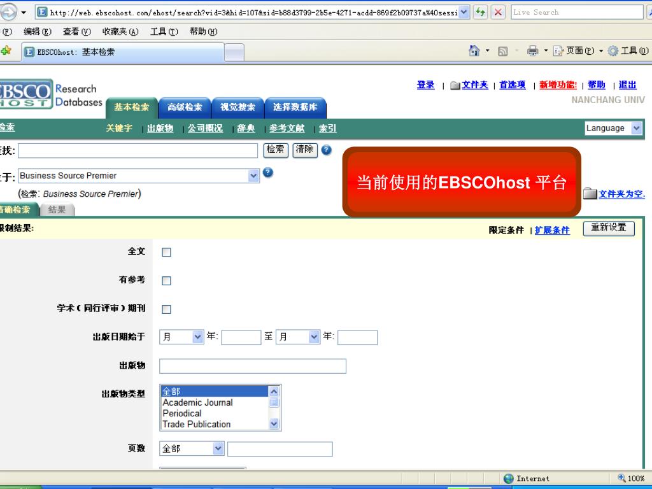Switch to the 选择数据库 tab
The image size is (652, 489).
pyautogui.click(x=295, y=107)
